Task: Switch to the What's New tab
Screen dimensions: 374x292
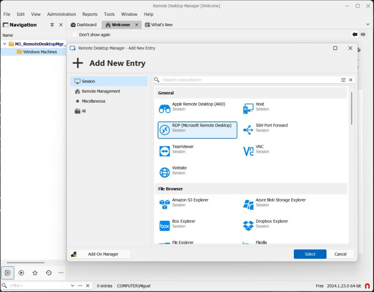Action: click(159, 25)
